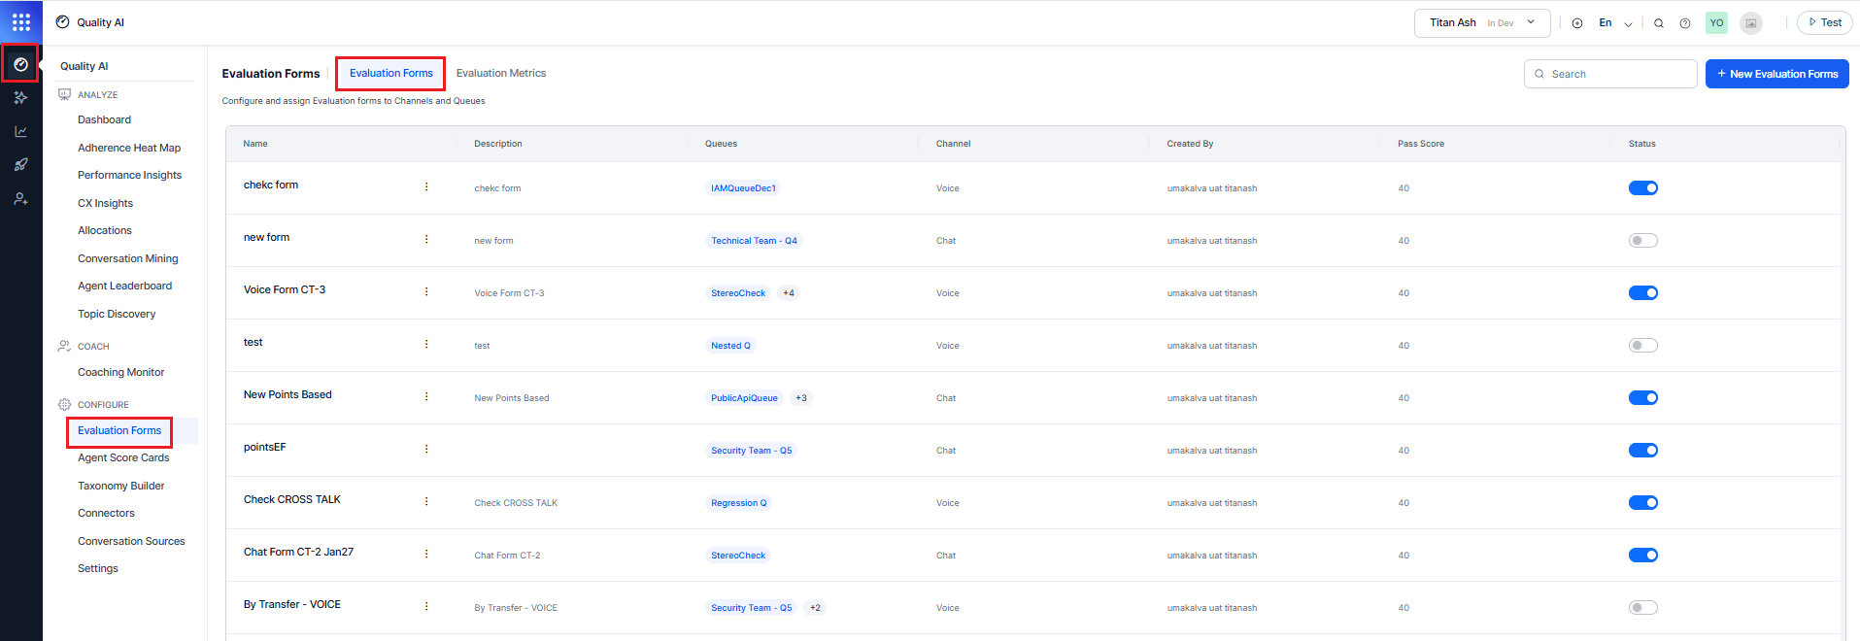Open the IAMQueueDec1 queue tag
This screenshot has height=641, width=1860.
(743, 188)
